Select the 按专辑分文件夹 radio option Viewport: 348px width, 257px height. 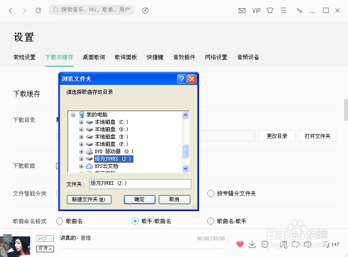click(211, 193)
